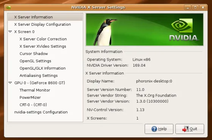This screenshot has height=140, width=212.
Task: Click the System Information section heading
Action: pyautogui.click(x=104, y=51)
